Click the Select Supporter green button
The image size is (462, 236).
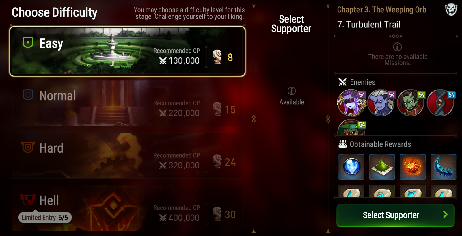point(396,215)
